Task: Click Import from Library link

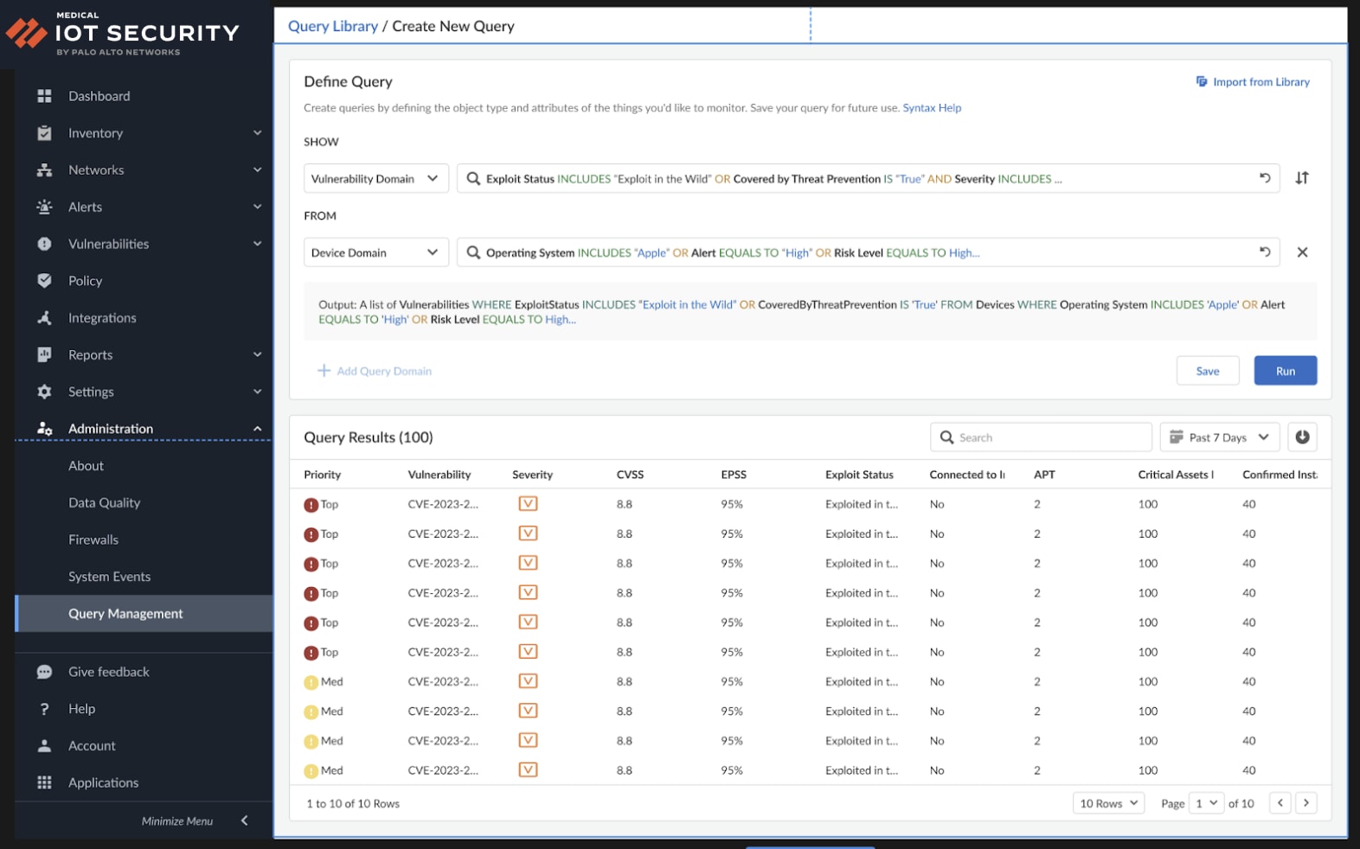Action: pyautogui.click(x=1261, y=82)
